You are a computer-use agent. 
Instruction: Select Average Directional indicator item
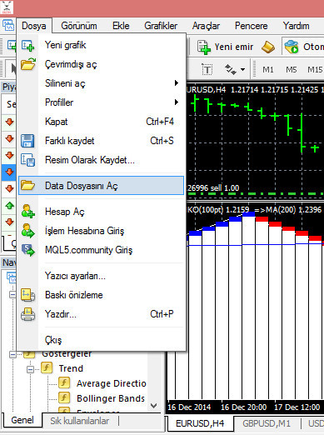click(112, 383)
